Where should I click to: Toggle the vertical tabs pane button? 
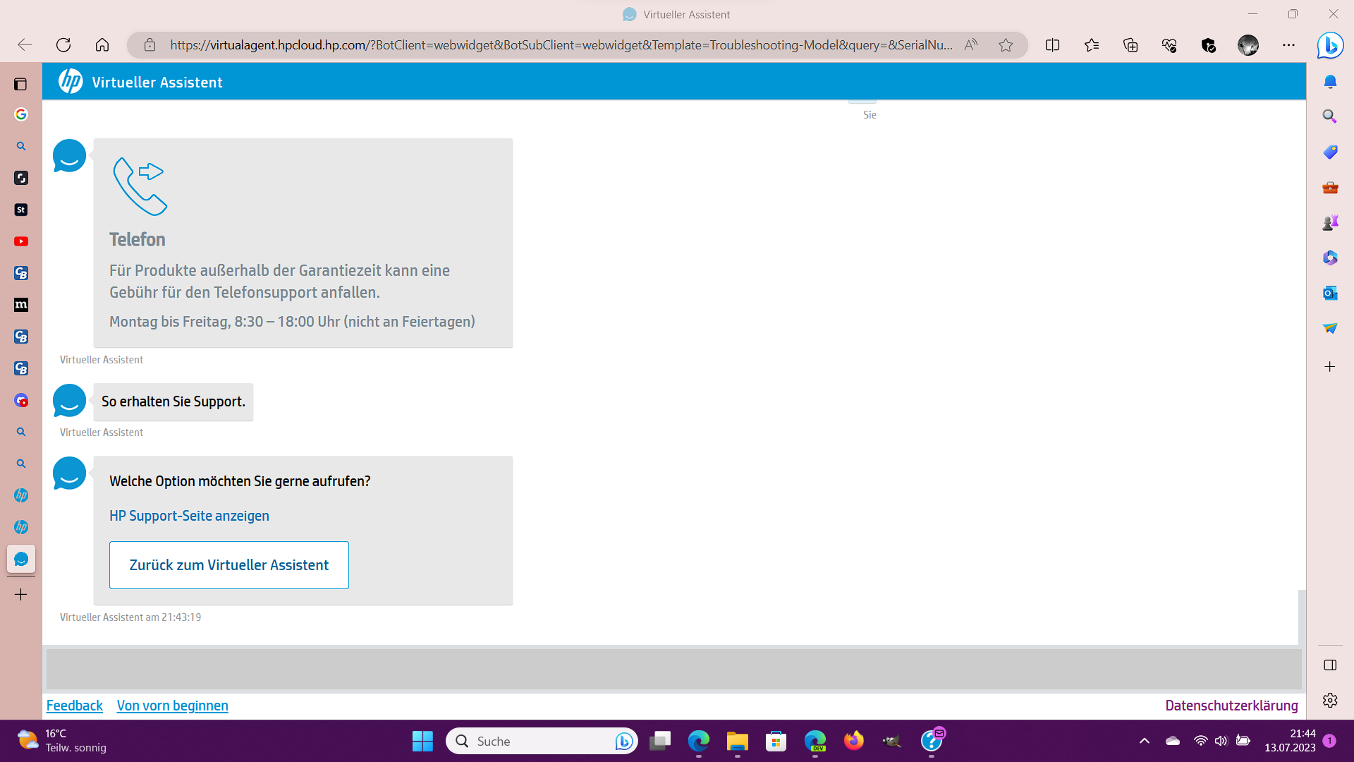pyautogui.click(x=20, y=84)
